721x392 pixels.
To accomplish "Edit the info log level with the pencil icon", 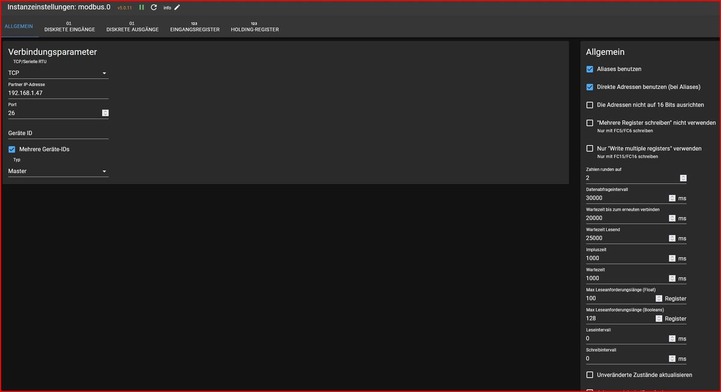I will point(177,7).
